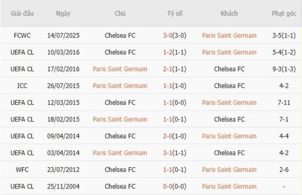Viewport: 302px width, 195px height.
Task: Click Paris Saint Germain home team on 03/04/2014
Action: click(120, 153)
